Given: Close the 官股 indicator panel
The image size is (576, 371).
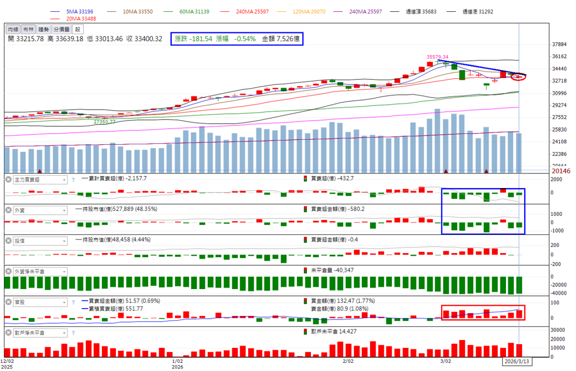Looking at the screenshot, I should (x=8, y=302).
